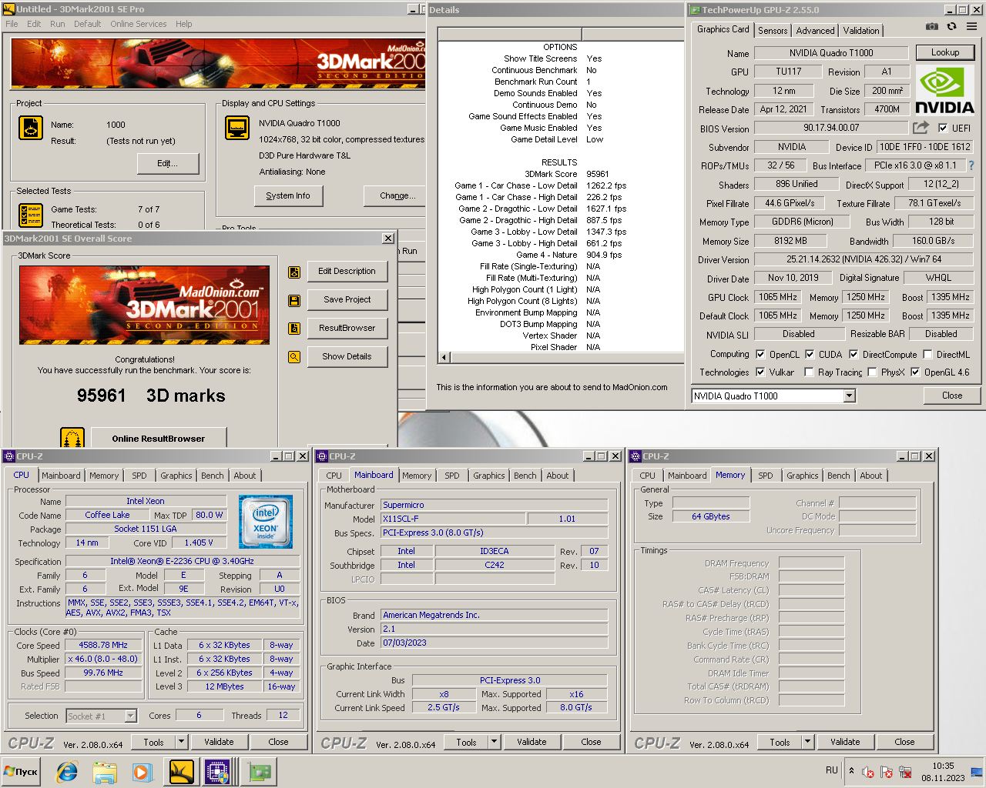This screenshot has width=986, height=788.
Task: Click the RU language indicator on taskbar
Action: tap(832, 770)
